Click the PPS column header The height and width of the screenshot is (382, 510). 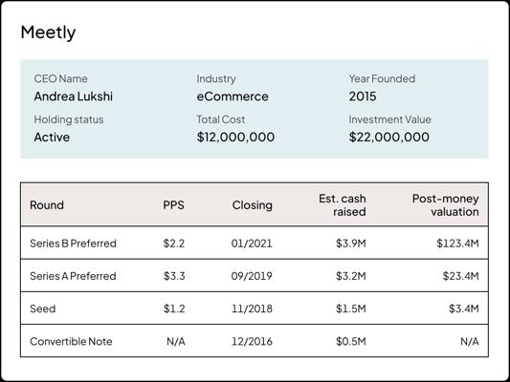point(173,204)
